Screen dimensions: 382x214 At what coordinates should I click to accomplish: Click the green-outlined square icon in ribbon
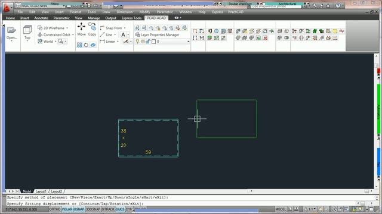258,38
